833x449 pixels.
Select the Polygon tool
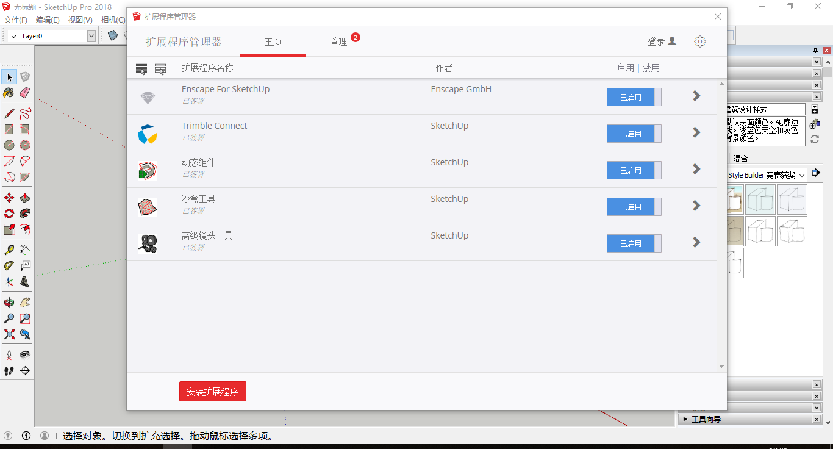25,145
